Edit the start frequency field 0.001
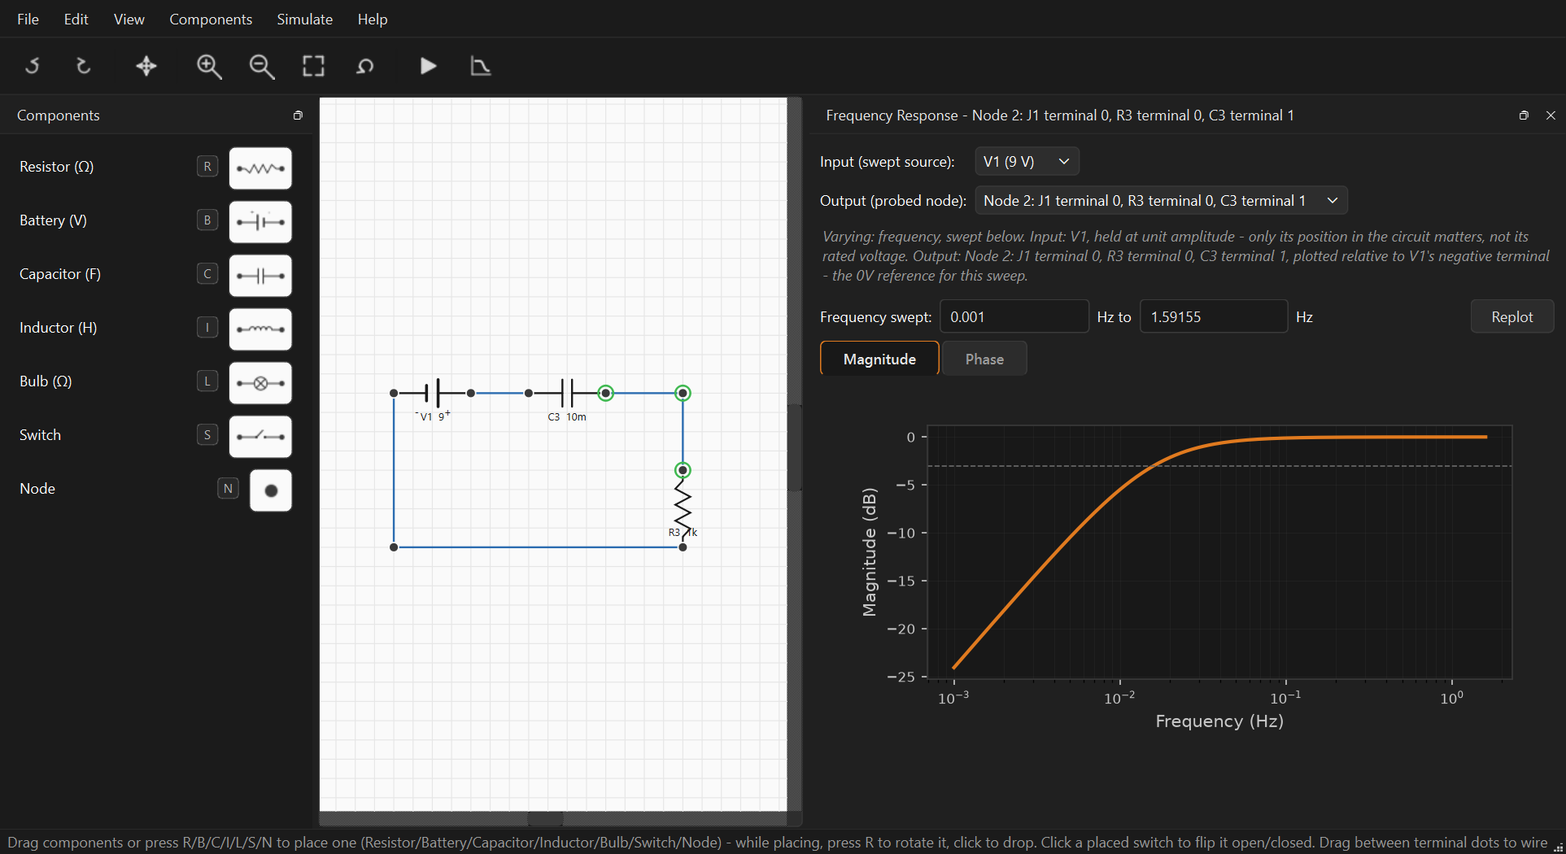Viewport: 1566px width, 854px height. tap(1014, 316)
